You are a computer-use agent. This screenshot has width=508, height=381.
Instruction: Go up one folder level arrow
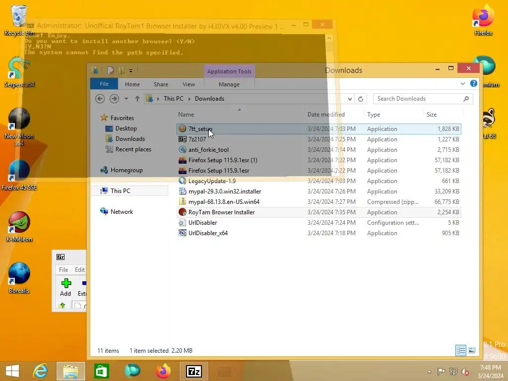click(x=137, y=99)
